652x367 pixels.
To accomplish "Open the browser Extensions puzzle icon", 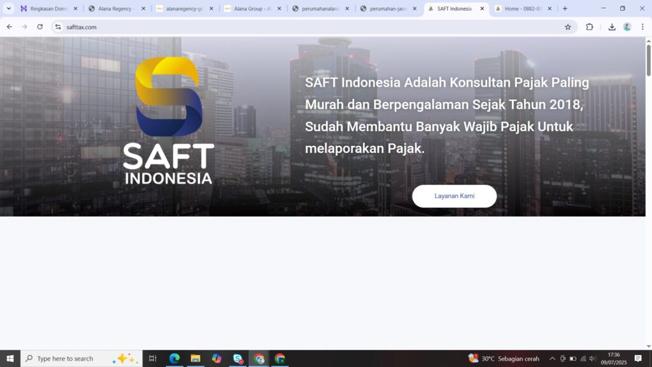I will click(589, 27).
